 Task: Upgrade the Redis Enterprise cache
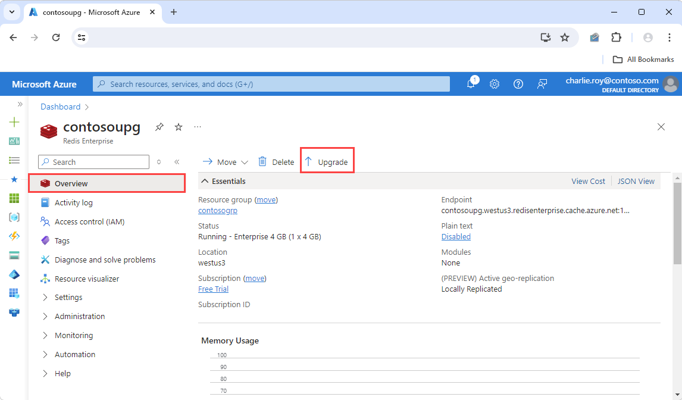(327, 161)
